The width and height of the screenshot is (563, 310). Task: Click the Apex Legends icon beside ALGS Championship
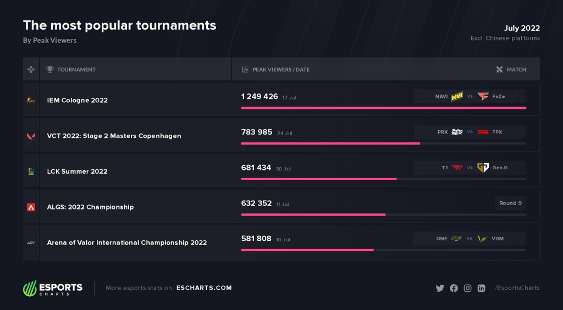click(x=31, y=207)
